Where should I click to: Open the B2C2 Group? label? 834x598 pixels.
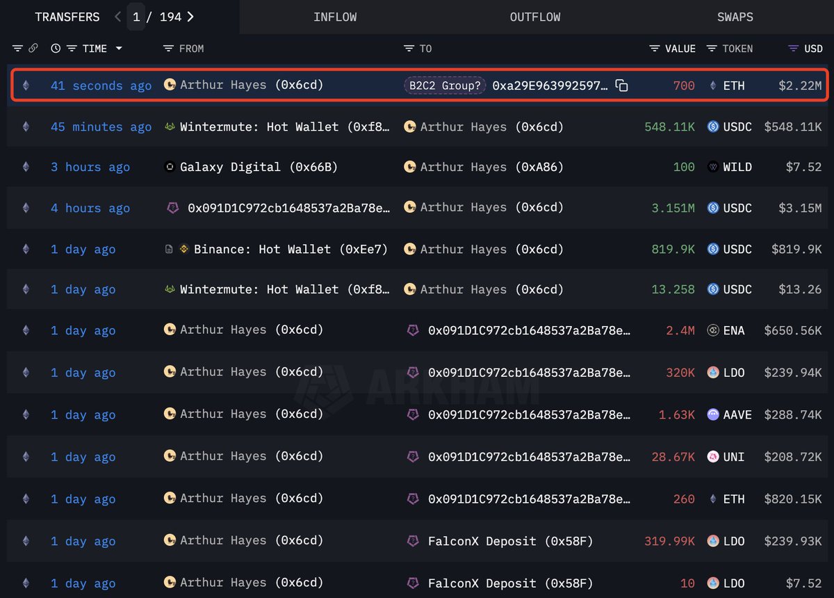(x=445, y=86)
